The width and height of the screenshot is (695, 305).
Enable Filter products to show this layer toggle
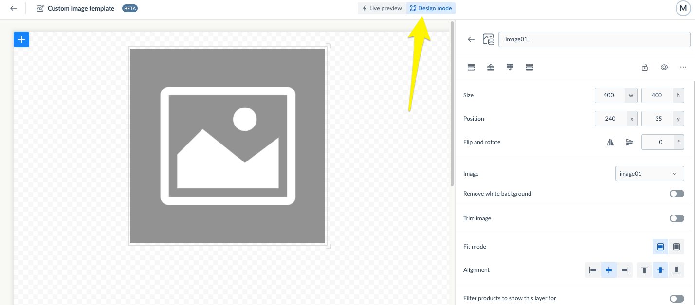tap(677, 298)
